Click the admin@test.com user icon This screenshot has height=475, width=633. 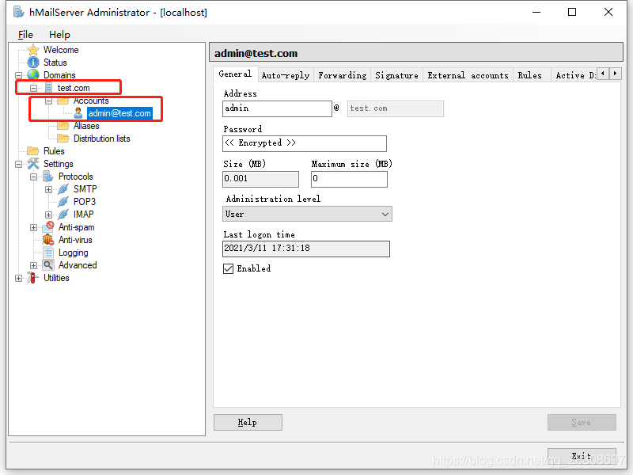pos(78,113)
